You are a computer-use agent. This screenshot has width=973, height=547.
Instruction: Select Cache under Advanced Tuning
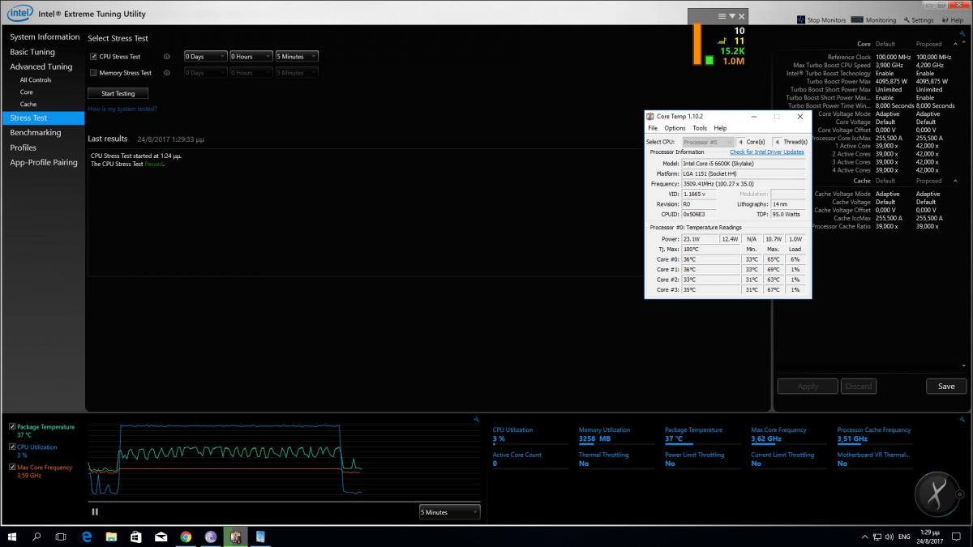(x=28, y=104)
